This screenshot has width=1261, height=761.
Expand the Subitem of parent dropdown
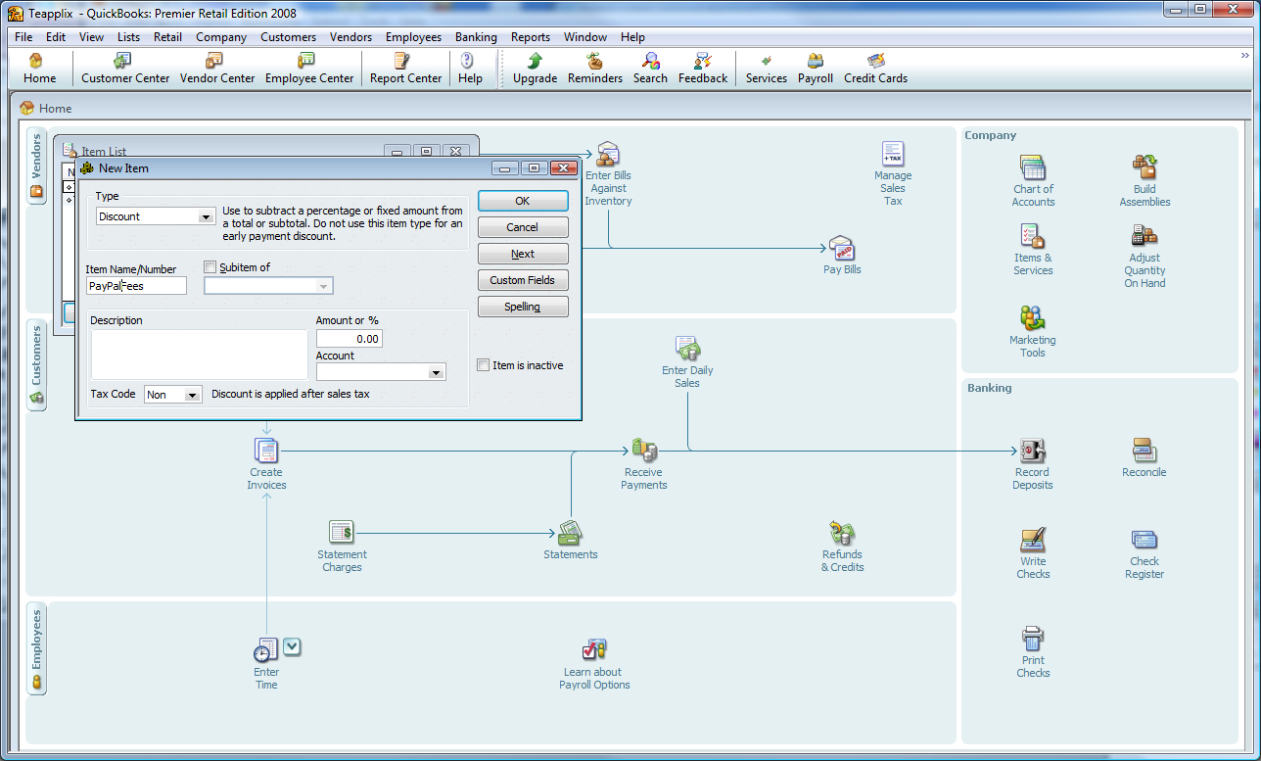tap(324, 286)
